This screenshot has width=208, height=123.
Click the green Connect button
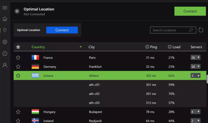coord(190,11)
